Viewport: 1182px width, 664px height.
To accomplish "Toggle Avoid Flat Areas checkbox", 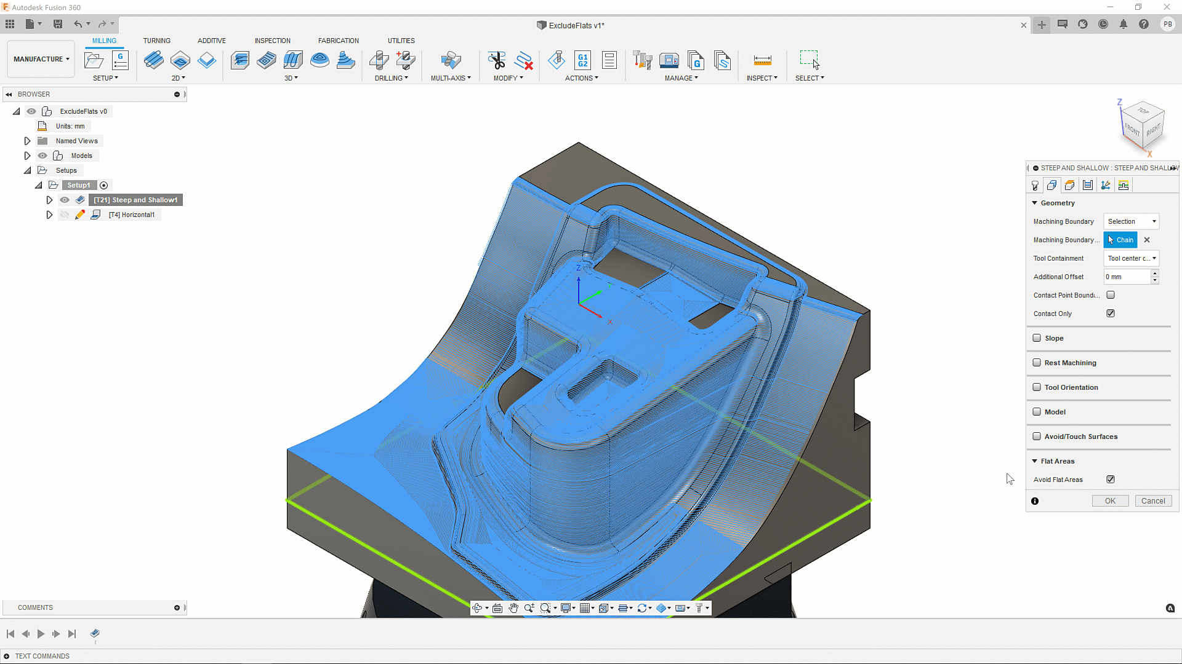I will 1111,480.
